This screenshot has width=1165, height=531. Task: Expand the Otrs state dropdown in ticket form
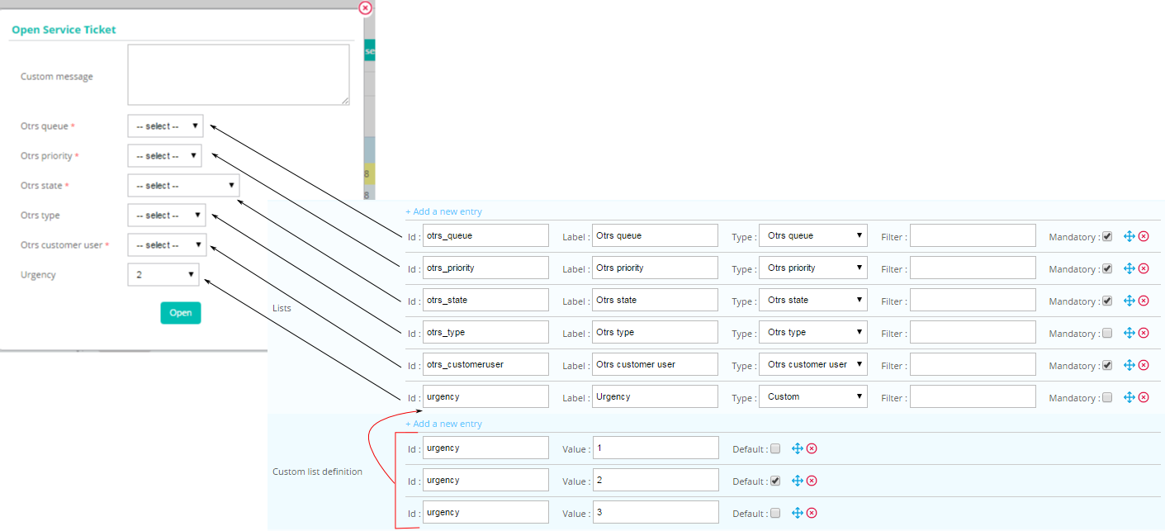click(x=183, y=186)
